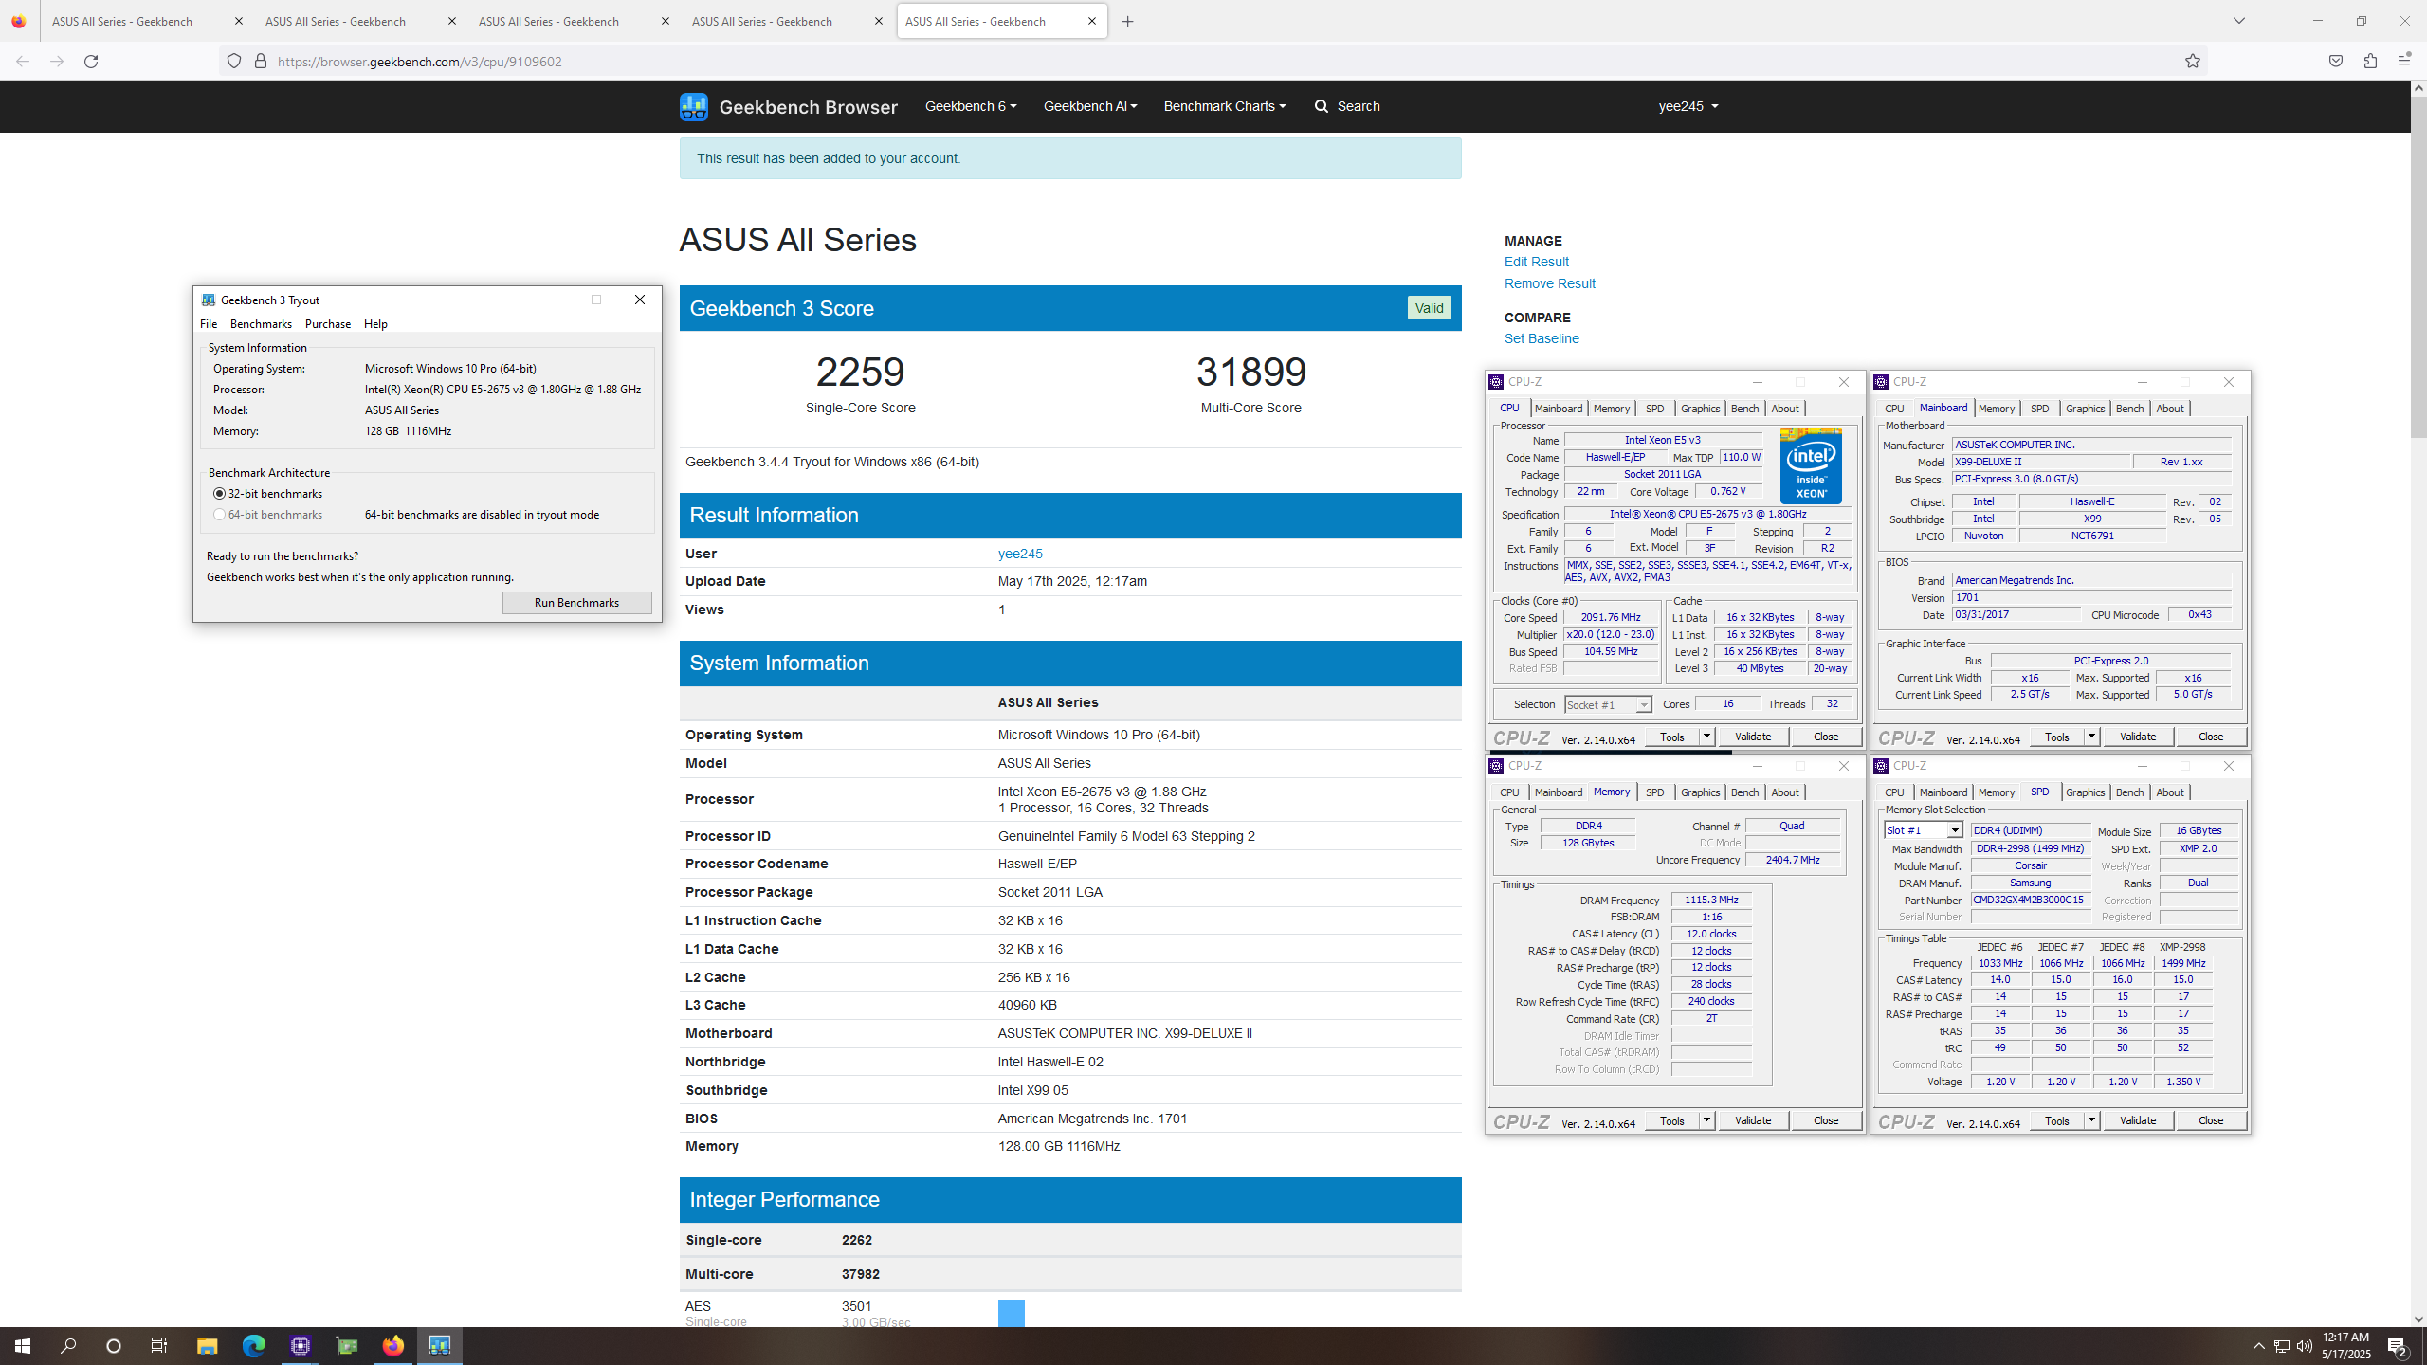2427x1365 pixels.
Task: Open Tools dropdown arrow in CPU-Z SPD window
Action: point(2091,1120)
